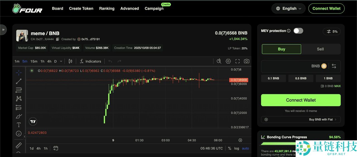Toggle logarithmic price scale
The image size is (357, 157).
(x=237, y=148)
